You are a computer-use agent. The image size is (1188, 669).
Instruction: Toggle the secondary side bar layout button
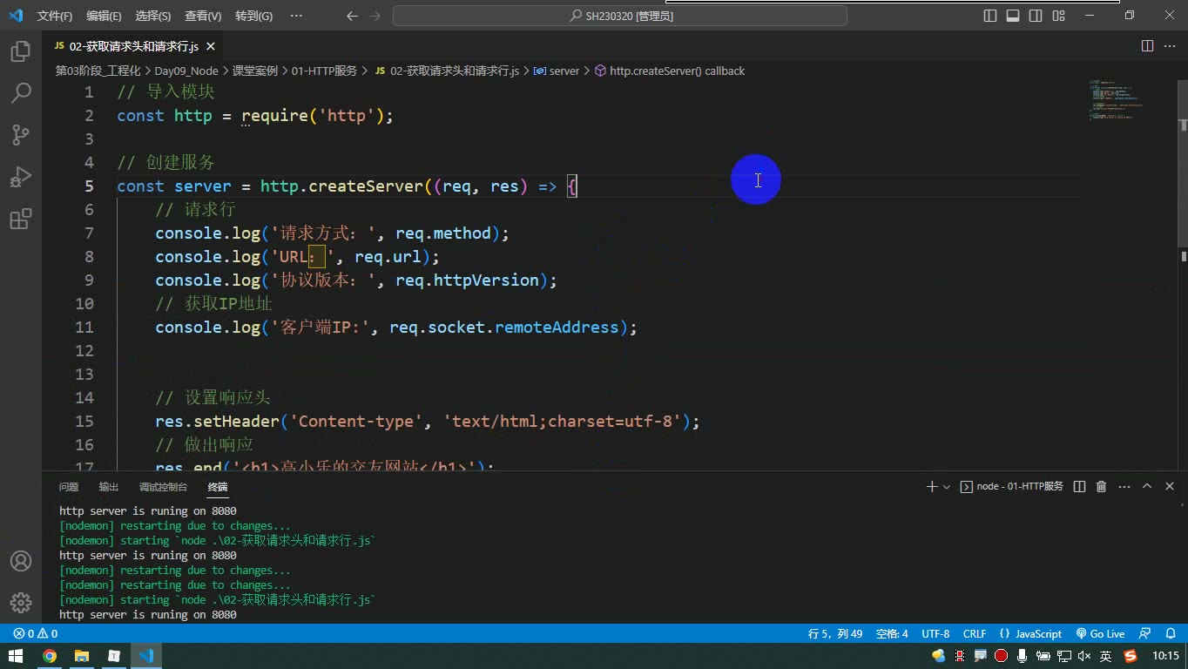point(1036,16)
